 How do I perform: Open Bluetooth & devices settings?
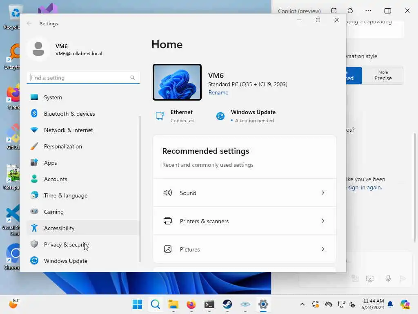tap(83, 114)
